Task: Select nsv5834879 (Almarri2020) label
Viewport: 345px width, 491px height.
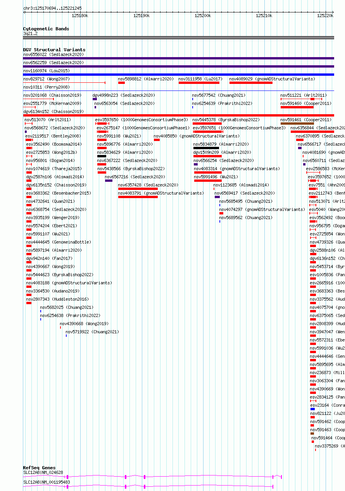Action: [221, 144]
